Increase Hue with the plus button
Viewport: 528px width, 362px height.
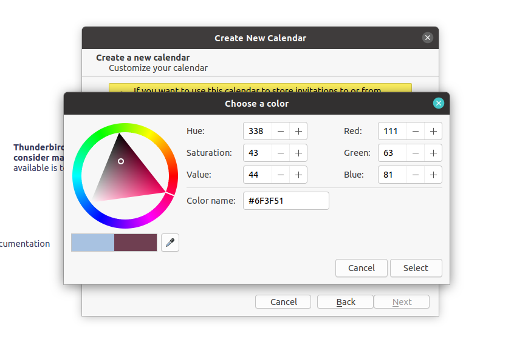click(298, 131)
